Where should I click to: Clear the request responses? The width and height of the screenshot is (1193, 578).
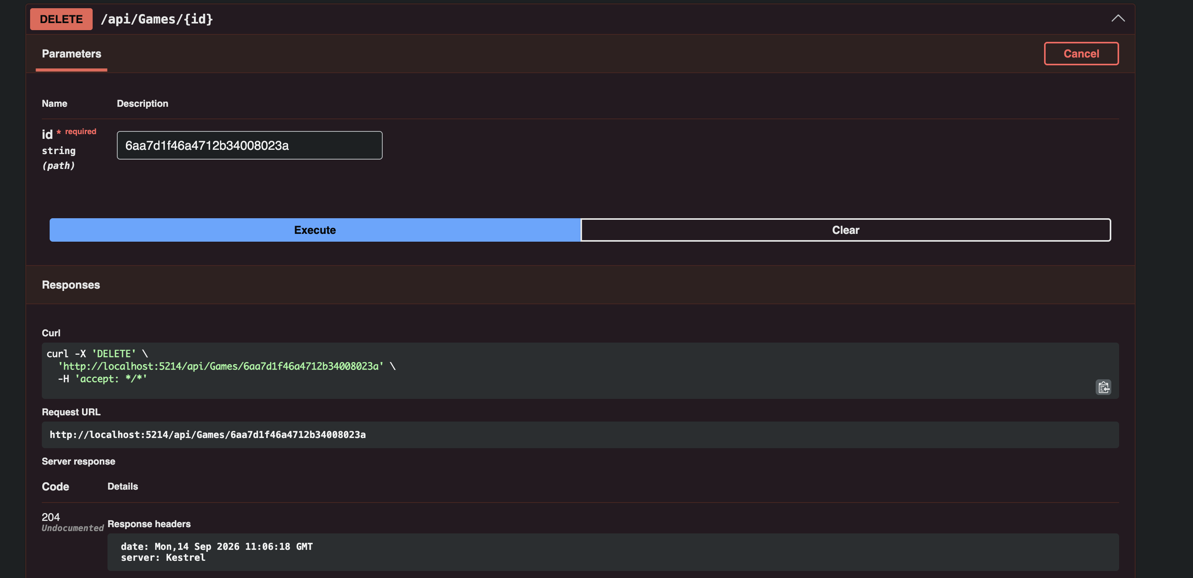[845, 230]
